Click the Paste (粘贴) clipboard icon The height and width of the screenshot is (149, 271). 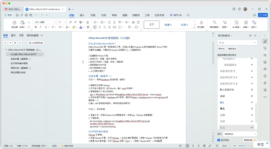22,23
